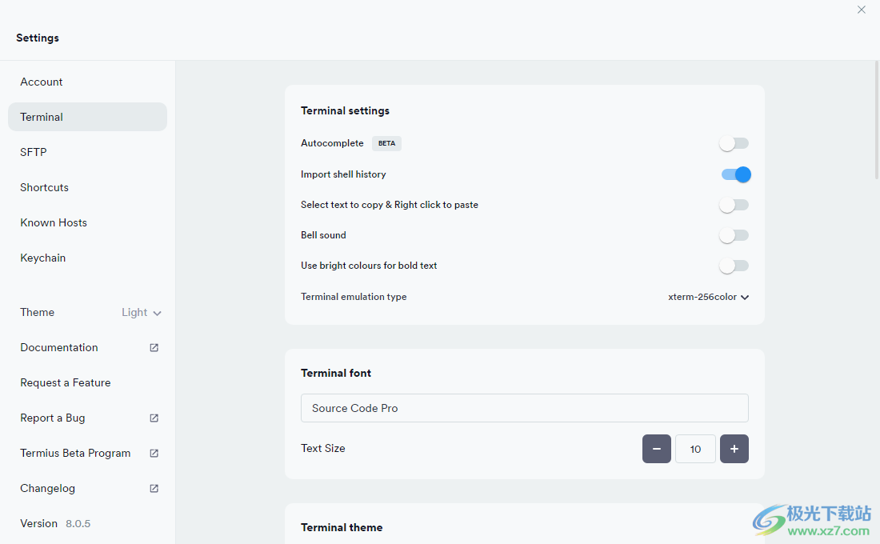Close the Settings window
Screen dimensions: 880x544
point(861,10)
